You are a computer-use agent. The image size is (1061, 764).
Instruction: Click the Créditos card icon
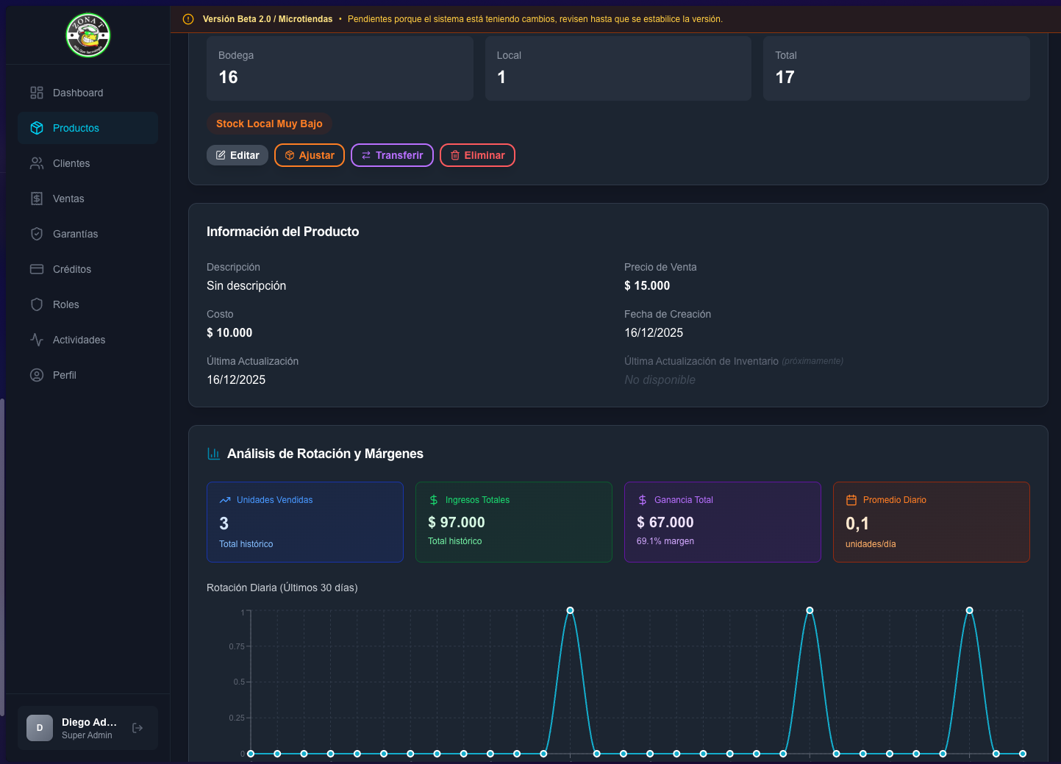[x=37, y=269]
